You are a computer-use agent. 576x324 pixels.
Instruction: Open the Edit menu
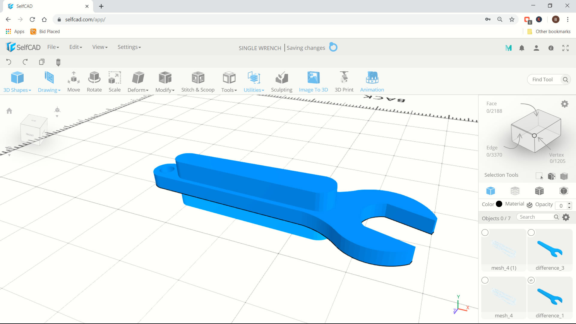click(76, 47)
